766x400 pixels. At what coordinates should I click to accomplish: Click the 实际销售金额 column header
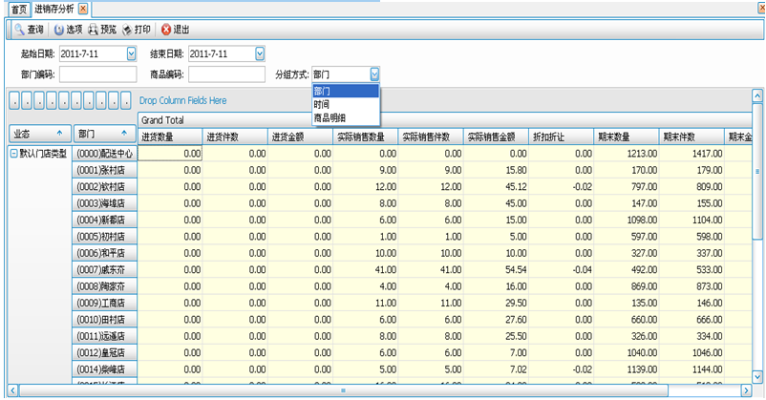coord(496,137)
